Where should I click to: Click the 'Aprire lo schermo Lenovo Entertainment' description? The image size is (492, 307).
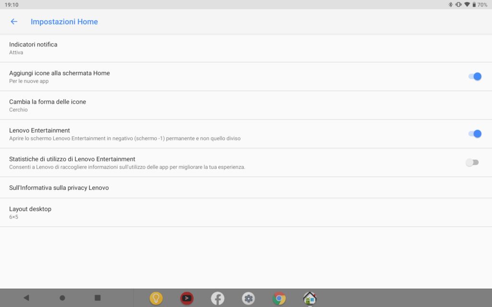(x=125, y=139)
